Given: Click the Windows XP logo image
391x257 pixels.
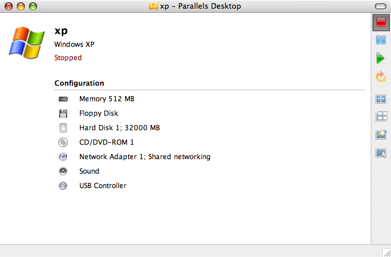Looking at the screenshot, I should pyautogui.click(x=27, y=43).
